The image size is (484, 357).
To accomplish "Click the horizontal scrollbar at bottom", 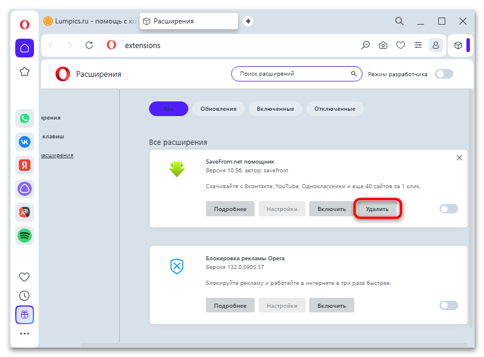I will pyautogui.click(x=274, y=345).
